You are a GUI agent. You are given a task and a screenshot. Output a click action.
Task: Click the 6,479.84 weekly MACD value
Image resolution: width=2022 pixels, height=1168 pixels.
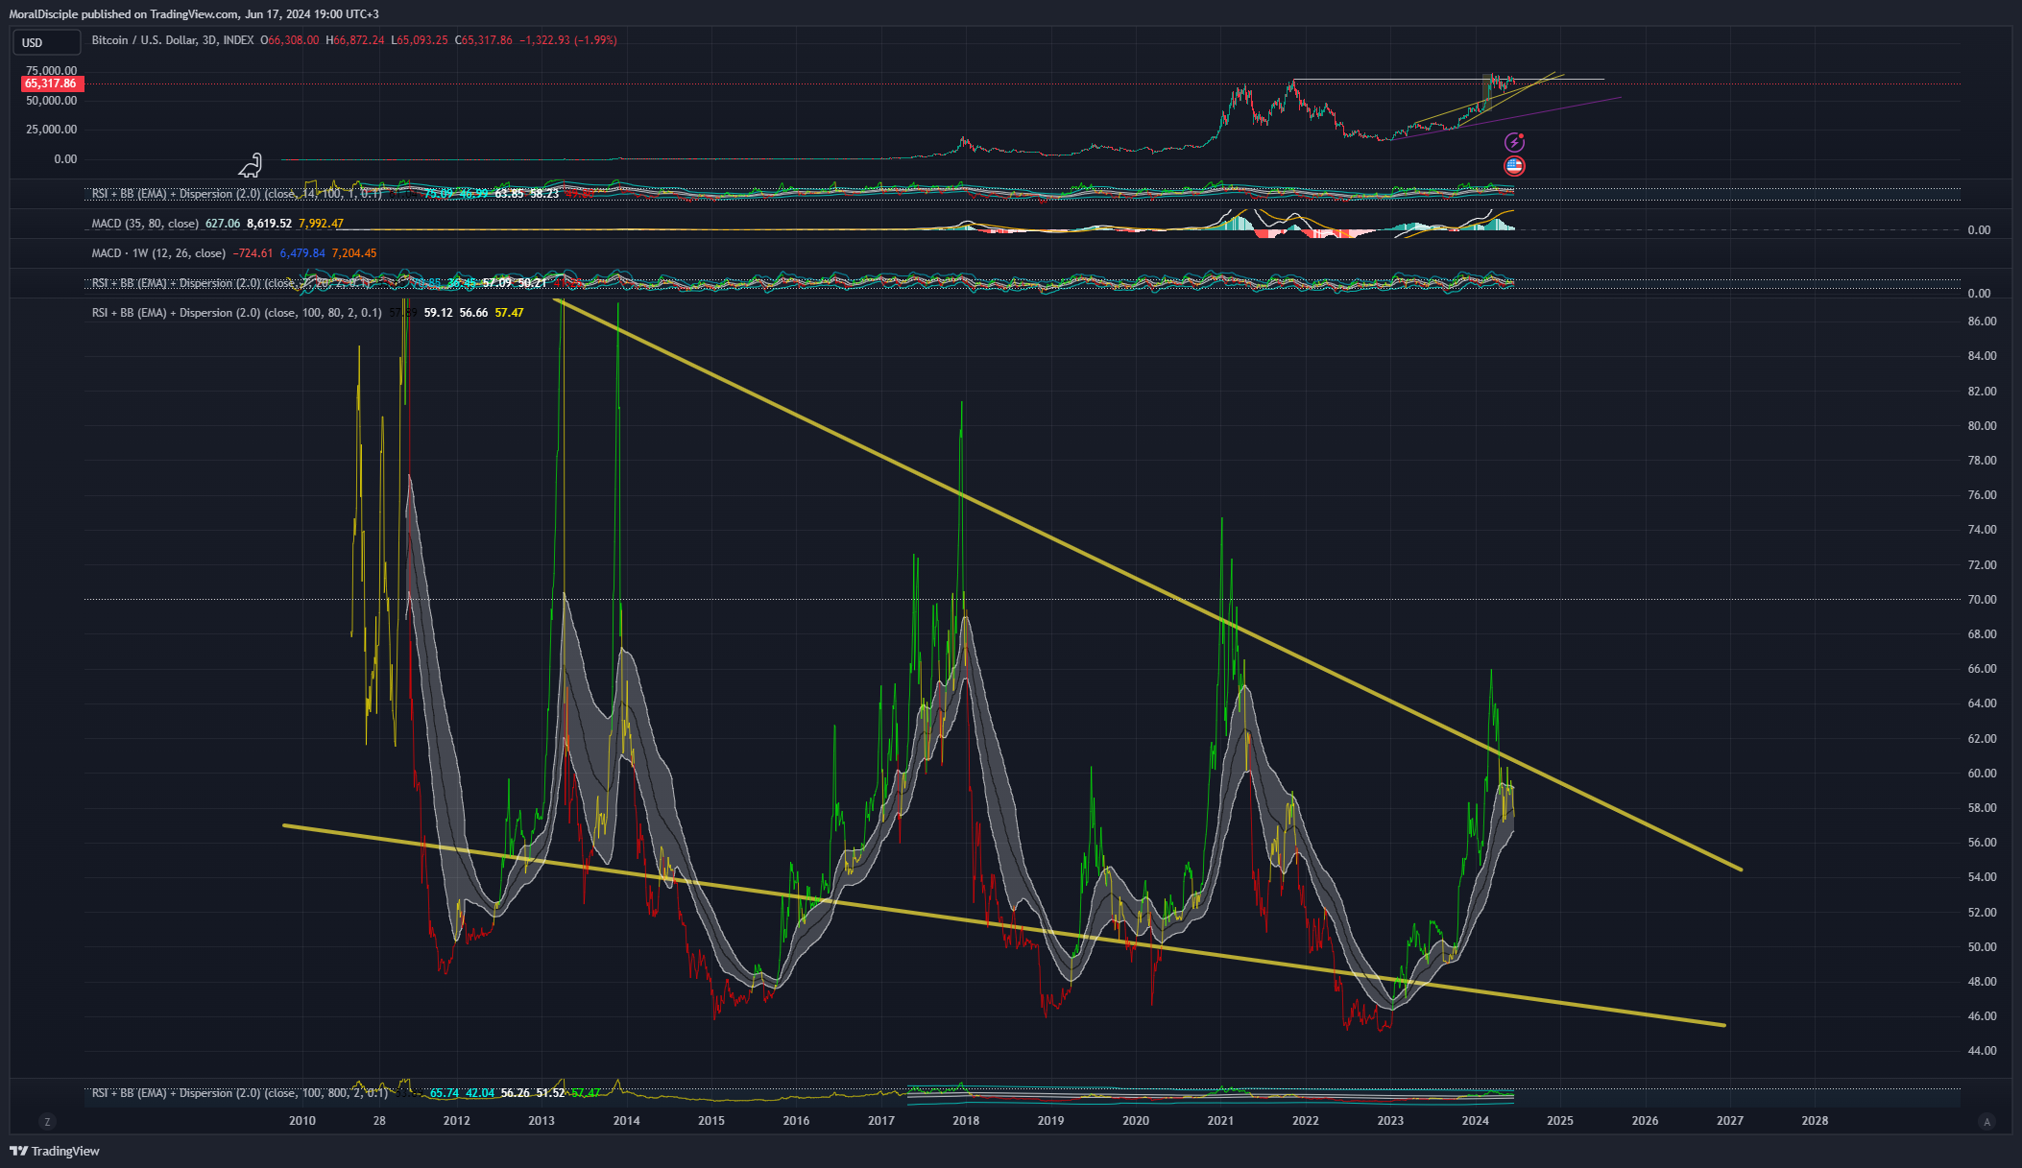pyautogui.click(x=302, y=253)
